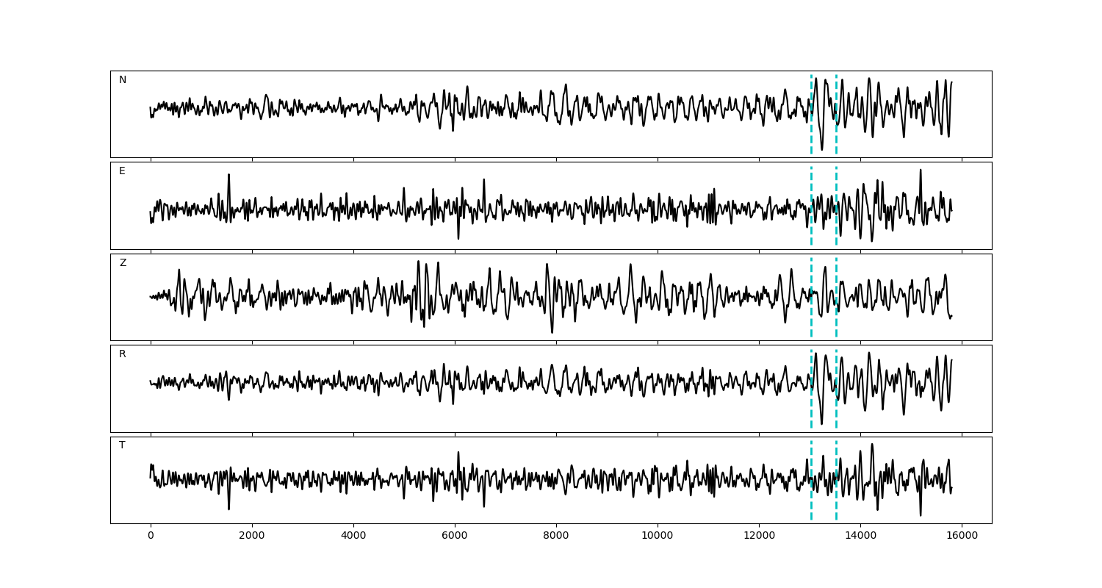Click the 8000 x-axis tick label

click(x=556, y=536)
